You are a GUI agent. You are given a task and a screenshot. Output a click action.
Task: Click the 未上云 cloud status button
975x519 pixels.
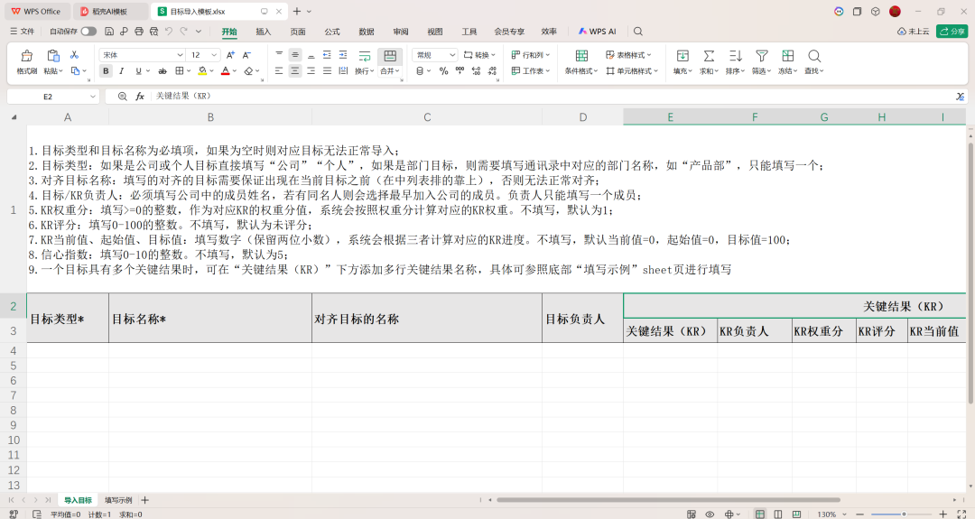914,31
